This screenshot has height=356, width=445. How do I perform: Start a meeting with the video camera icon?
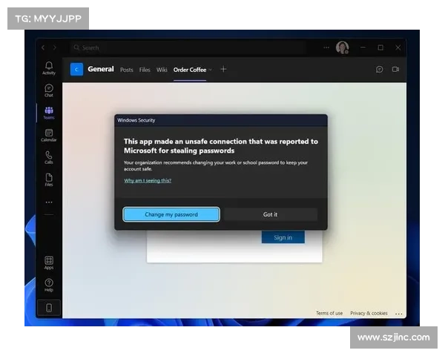pos(395,69)
